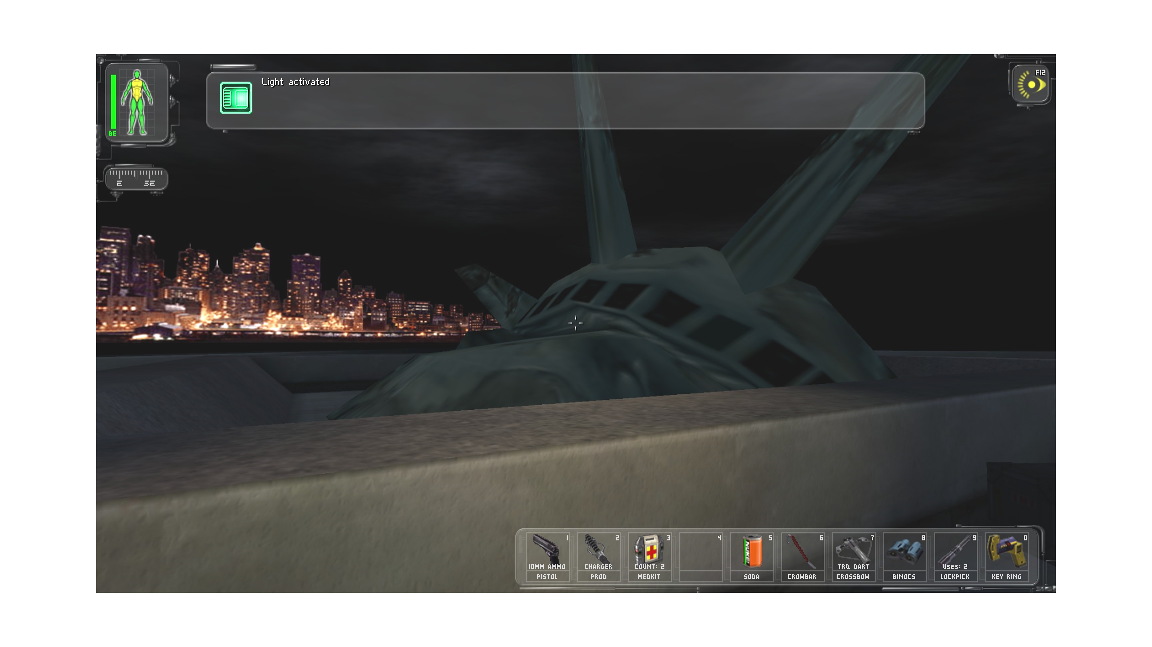Click the "BINOCS" name label
Image resolution: width=1152 pixels, height=647 pixels.
coord(904,576)
